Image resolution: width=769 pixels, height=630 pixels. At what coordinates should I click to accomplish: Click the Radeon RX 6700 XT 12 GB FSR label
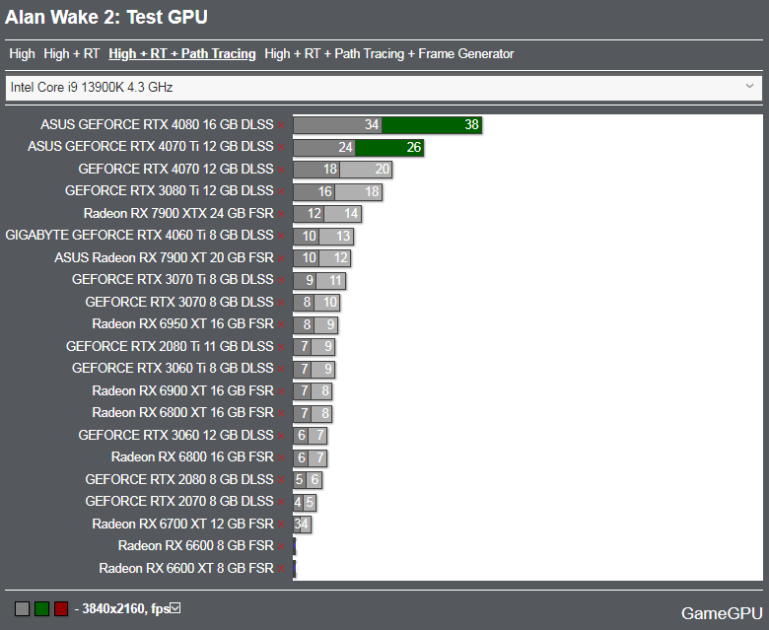pyautogui.click(x=183, y=525)
